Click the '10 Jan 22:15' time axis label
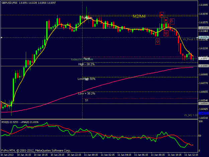Viewport: 209px width, 157px height. click(x=74, y=155)
